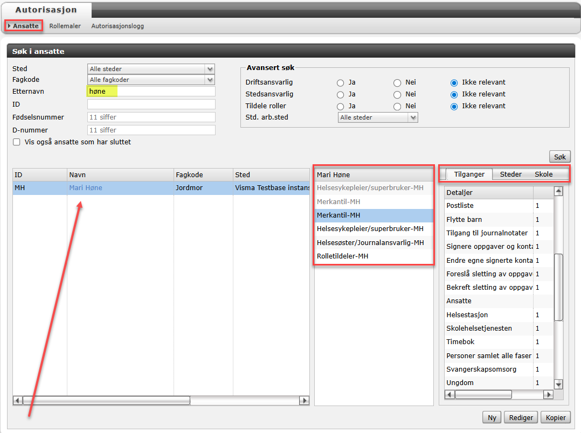Select Nei for Stedsansvarlig
581x433 pixels.
(x=397, y=95)
